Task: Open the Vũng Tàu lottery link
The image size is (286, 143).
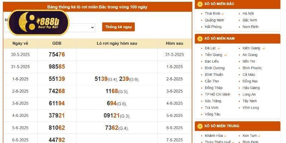Action: coord(213,114)
